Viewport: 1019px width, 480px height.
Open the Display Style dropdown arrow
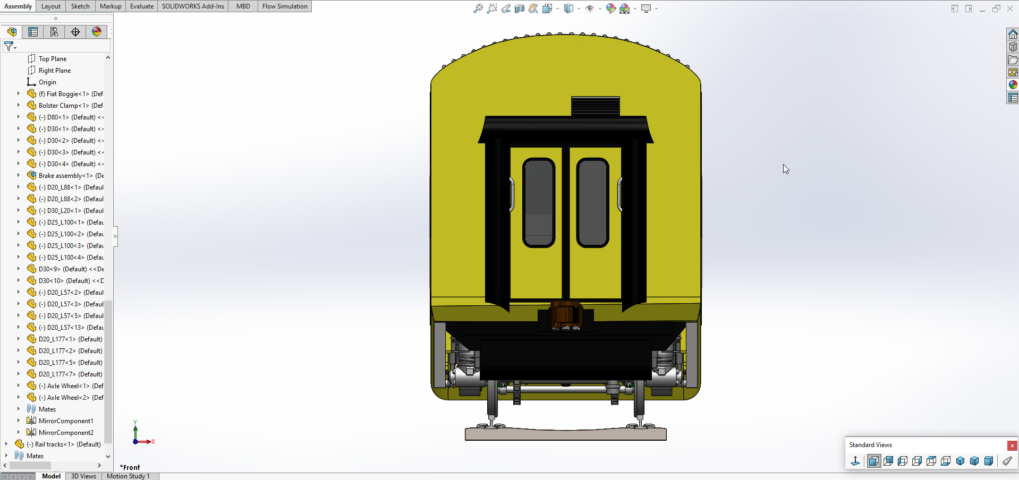tap(579, 8)
